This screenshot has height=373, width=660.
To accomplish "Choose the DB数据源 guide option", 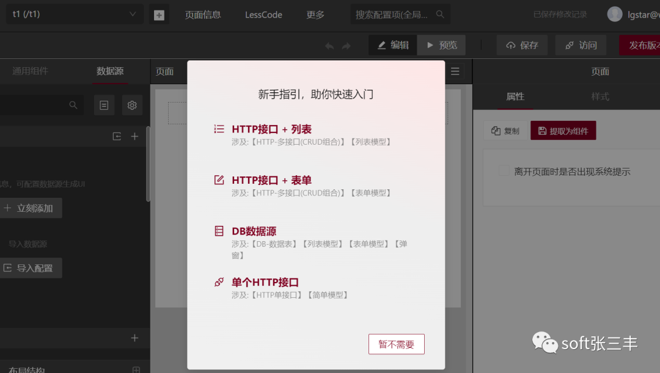I will tap(254, 231).
